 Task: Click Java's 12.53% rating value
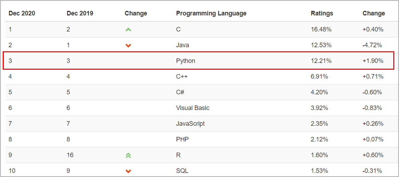pyautogui.click(x=321, y=45)
